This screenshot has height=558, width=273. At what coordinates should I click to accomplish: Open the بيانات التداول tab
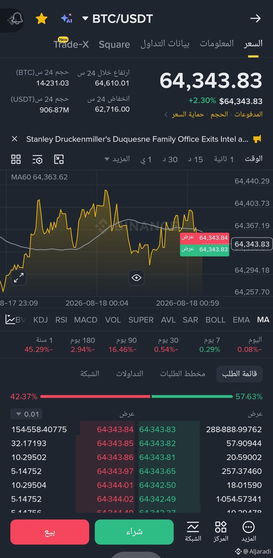click(x=165, y=44)
